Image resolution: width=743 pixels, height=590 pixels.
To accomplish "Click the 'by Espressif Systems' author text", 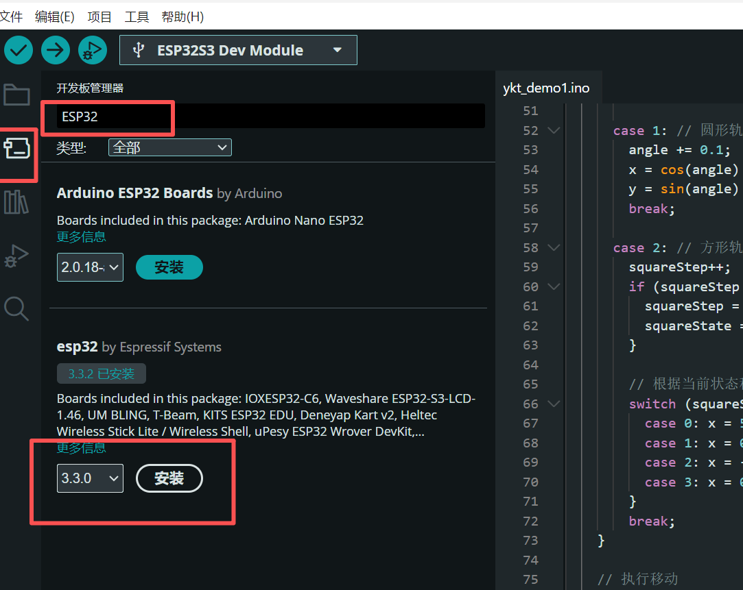I will (162, 347).
